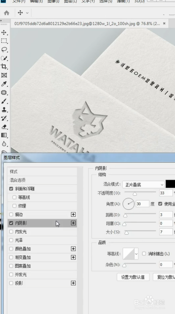Screen dimensions: 175x314
Task: Open the 图像 menu
Action: point(53,1)
